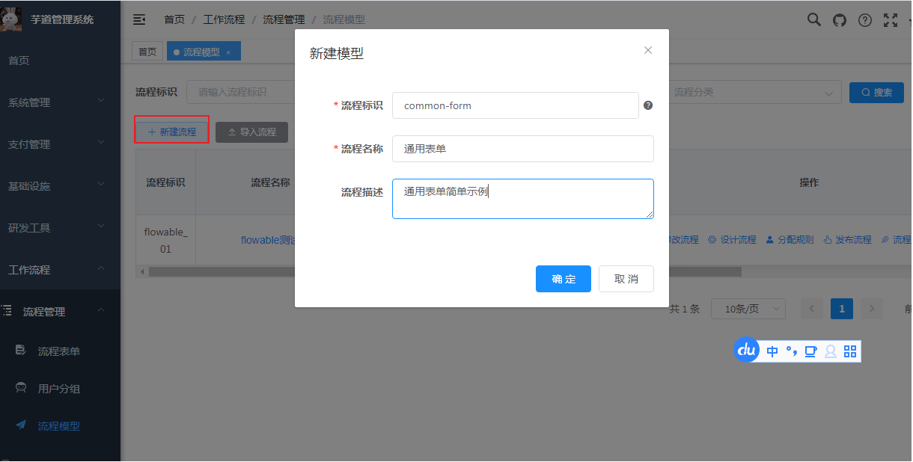Toggle Chinese/English mode on input toolbar

coord(772,351)
